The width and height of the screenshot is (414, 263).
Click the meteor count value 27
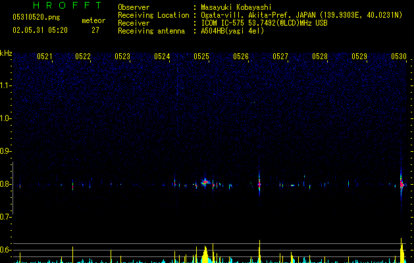[95, 30]
